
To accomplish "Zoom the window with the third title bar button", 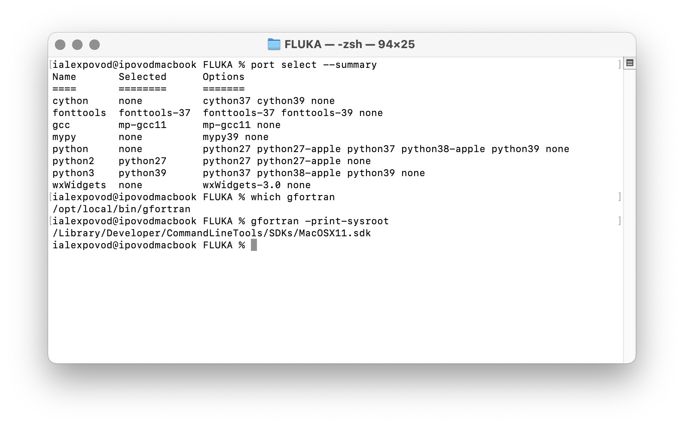I will pyautogui.click(x=95, y=45).
